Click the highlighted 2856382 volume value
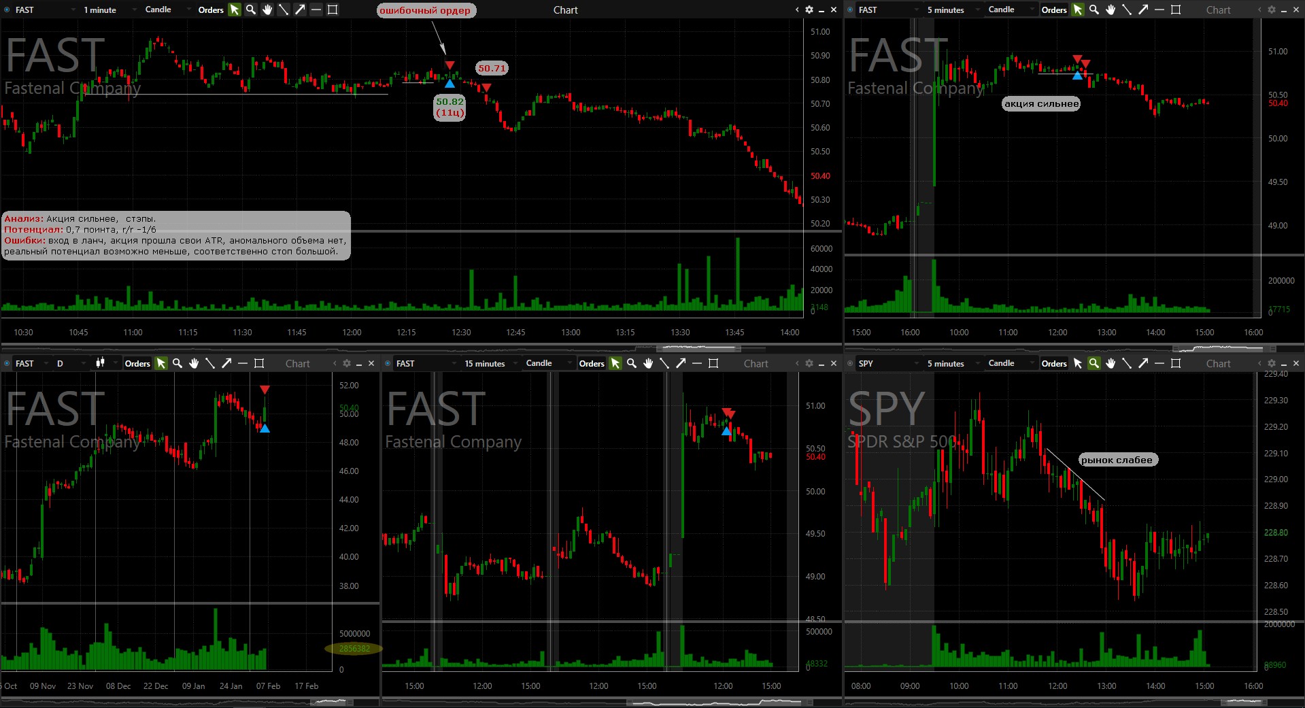Image resolution: width=1305 pixels, height=708 pixels. pyautogui.click(x=354, y=648)
